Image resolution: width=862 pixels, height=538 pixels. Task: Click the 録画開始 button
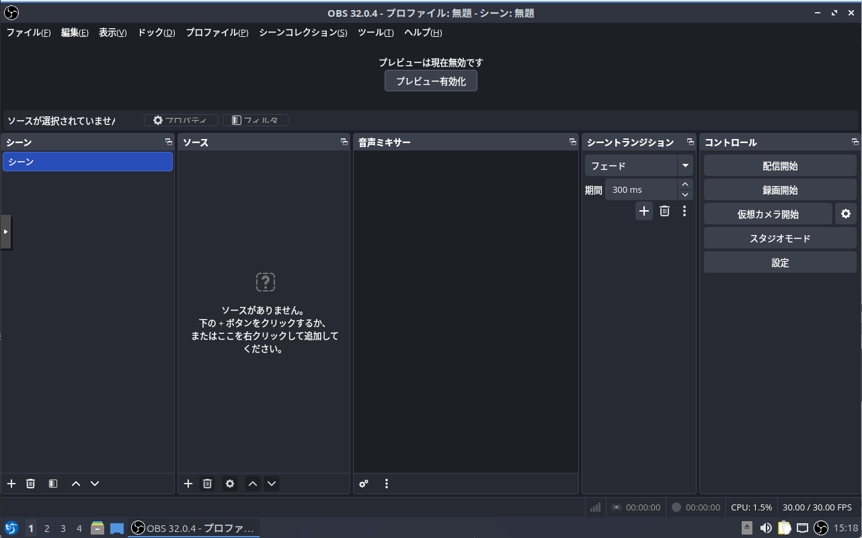pyautogui.click(x=780, y=190)
